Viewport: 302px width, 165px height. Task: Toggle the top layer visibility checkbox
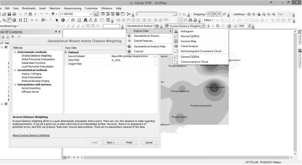pos(6,47)
